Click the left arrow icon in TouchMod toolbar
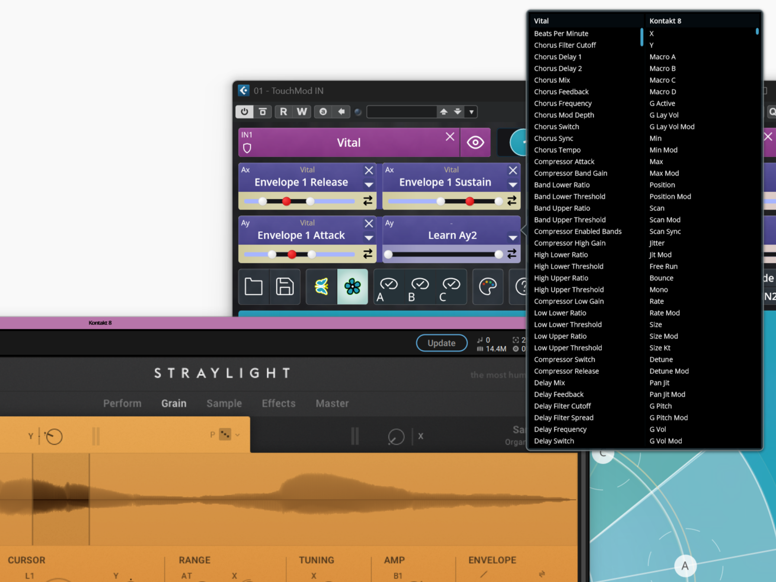Image resolution: width=776 pixels, height=582 pixels. (x=341, y=112)
